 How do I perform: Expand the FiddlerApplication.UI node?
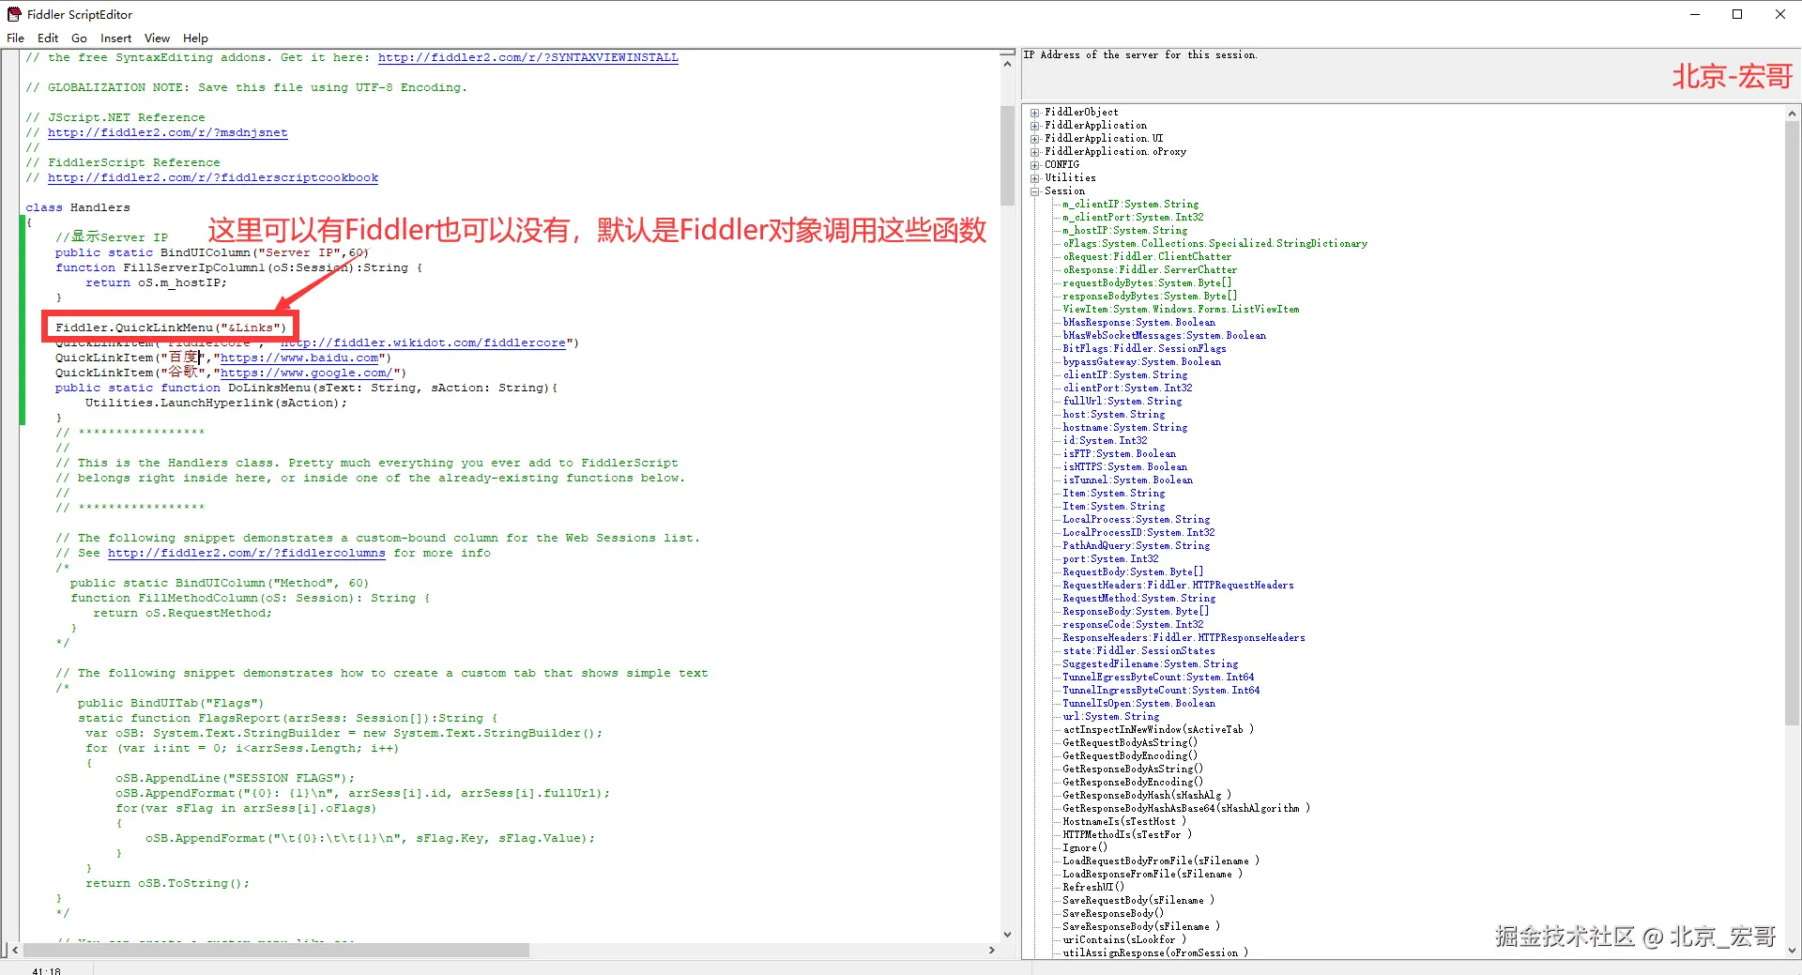tap(1035, 139)
